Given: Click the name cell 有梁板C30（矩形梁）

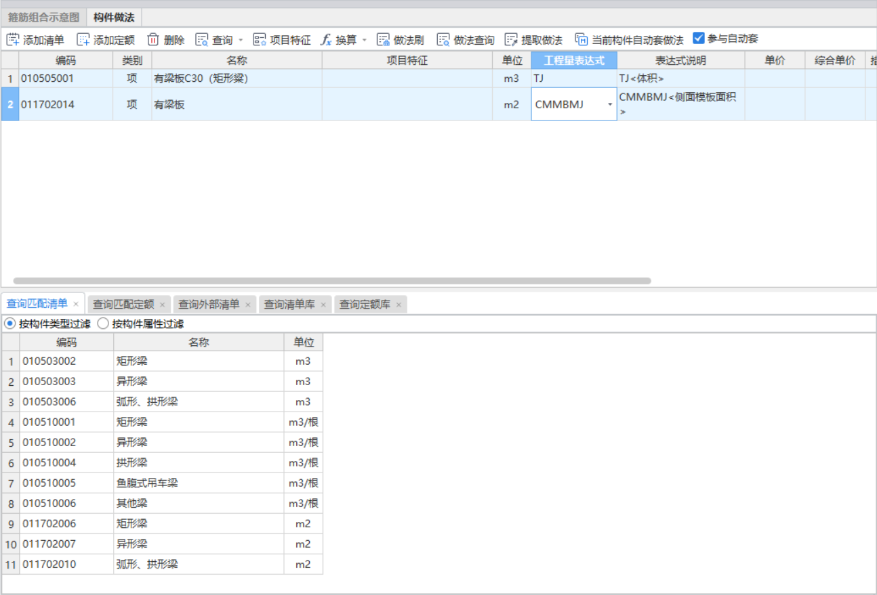Looking at the screenshot, I should point(237,79).
